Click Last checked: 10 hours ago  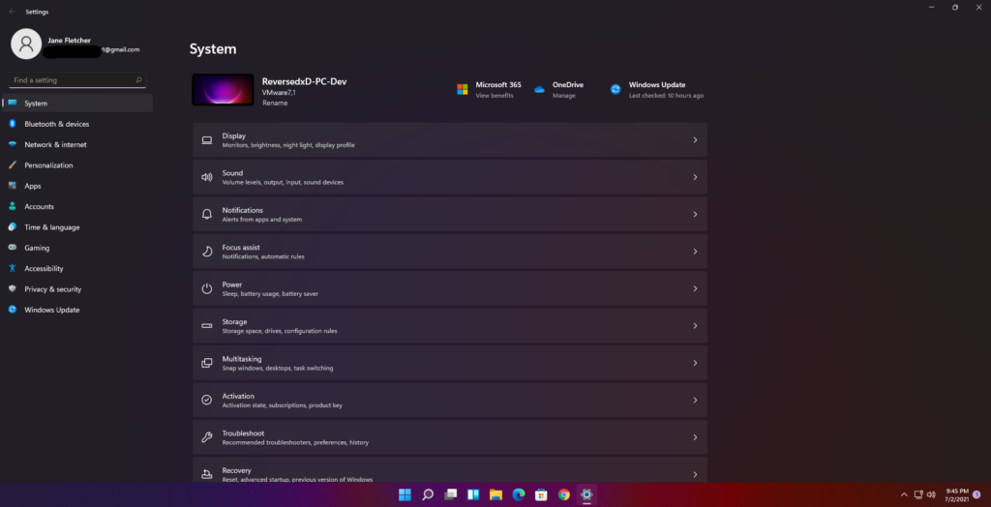(666, 96)
